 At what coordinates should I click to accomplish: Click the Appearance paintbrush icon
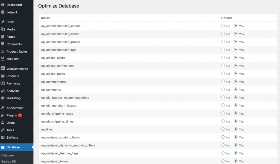point(4,108)
